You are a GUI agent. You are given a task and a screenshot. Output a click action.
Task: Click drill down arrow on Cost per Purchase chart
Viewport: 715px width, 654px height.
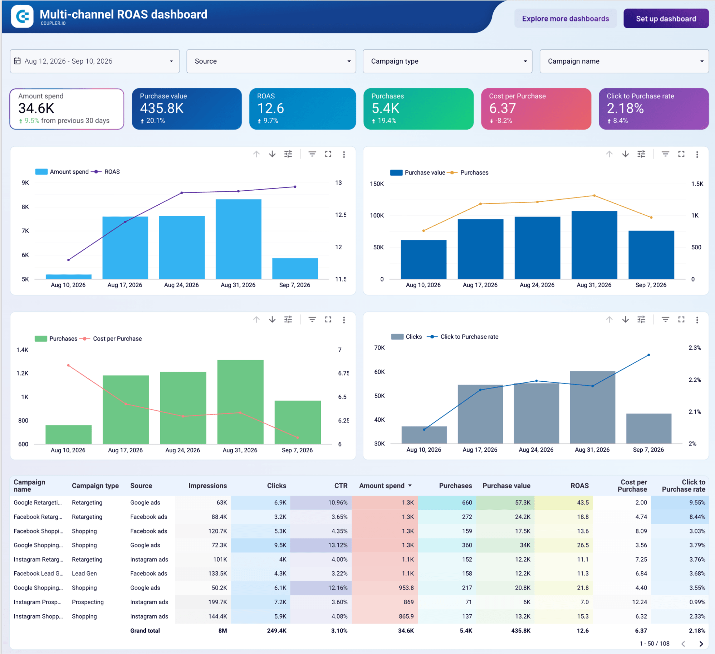click(272, 319)
